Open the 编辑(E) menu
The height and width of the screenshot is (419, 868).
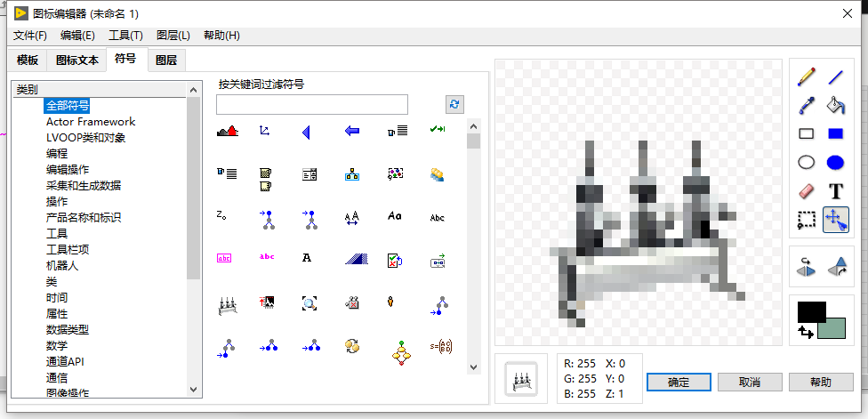coord(77,36)
